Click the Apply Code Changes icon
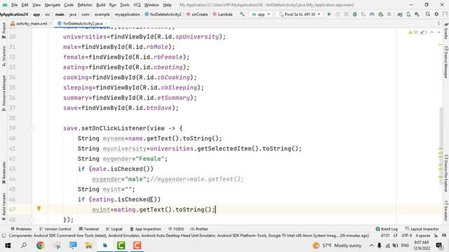Viewport: 449px width, 252px height. [x=346, y=14]
